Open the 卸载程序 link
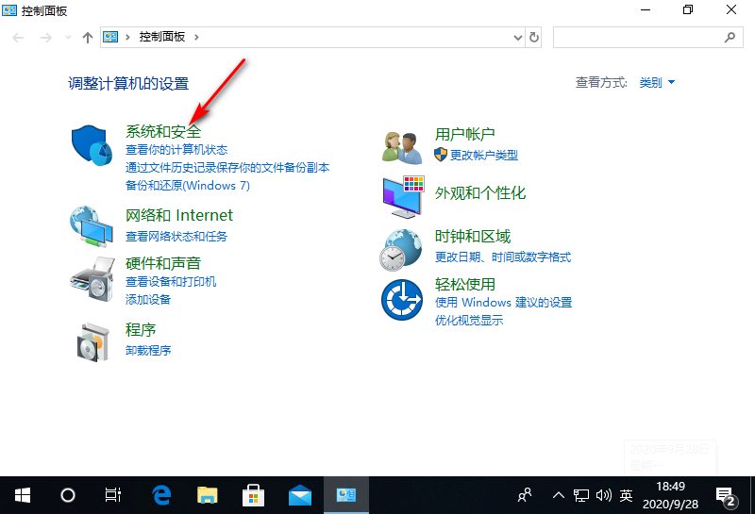755x514 pixels. [x=148, y=351]
